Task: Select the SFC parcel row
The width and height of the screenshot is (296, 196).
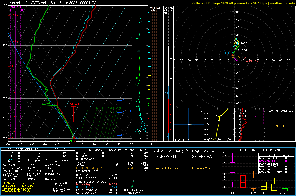Action: [x=37, y=153]
